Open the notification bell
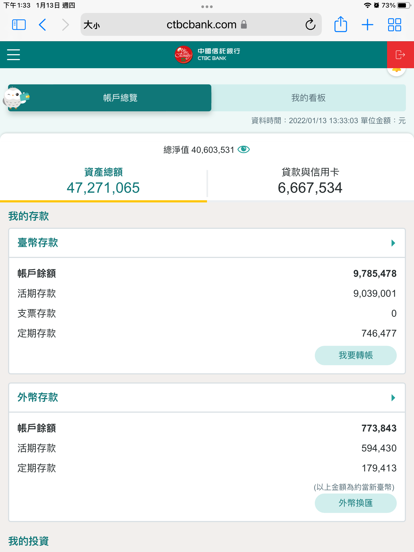The image size is (414, 552). 396,71
